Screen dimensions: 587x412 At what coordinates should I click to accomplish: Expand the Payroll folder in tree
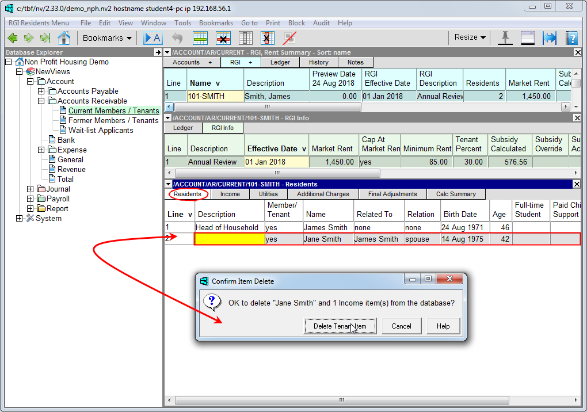pyautogui.click(x=30, y=199)
